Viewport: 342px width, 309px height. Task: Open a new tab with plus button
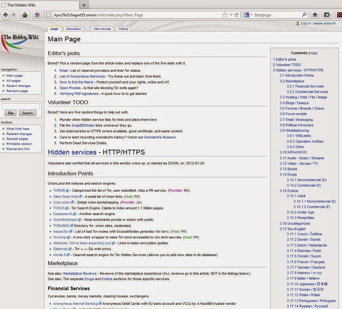coord(84,5)
